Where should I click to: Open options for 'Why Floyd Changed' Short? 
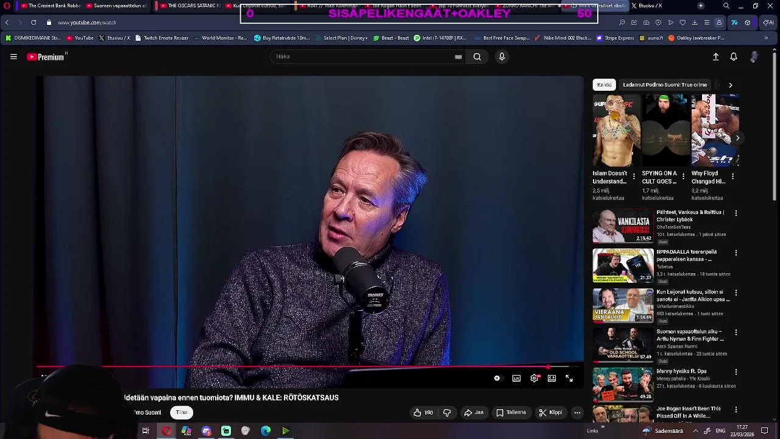732,177
